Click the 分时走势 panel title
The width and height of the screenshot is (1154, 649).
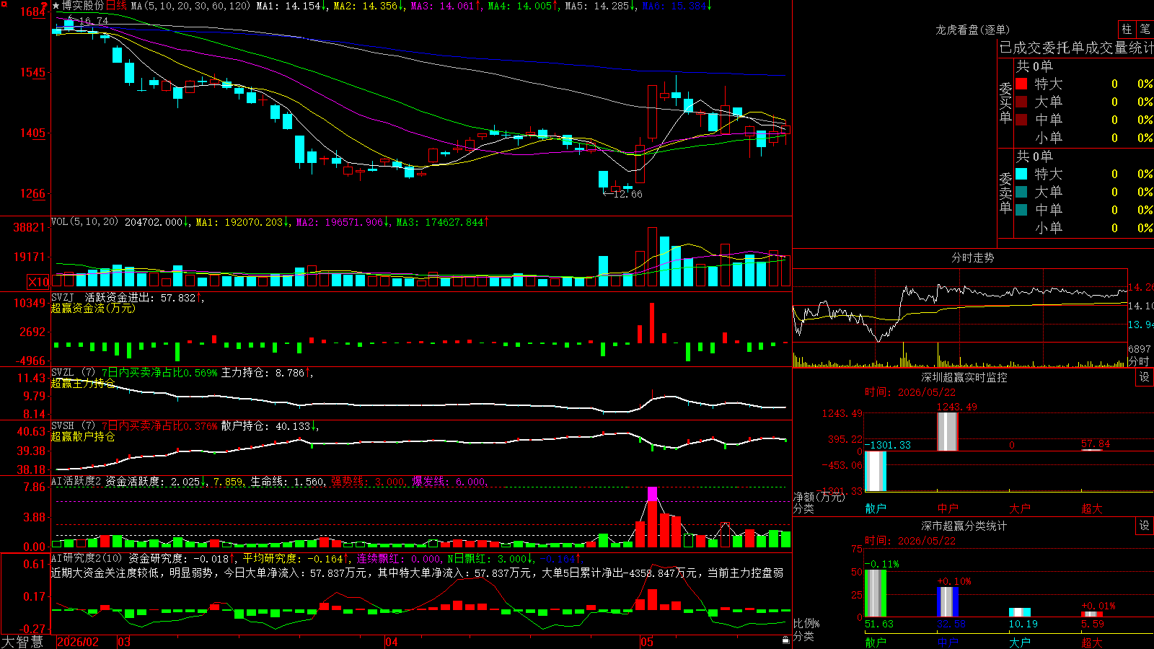tap(972, 257)
